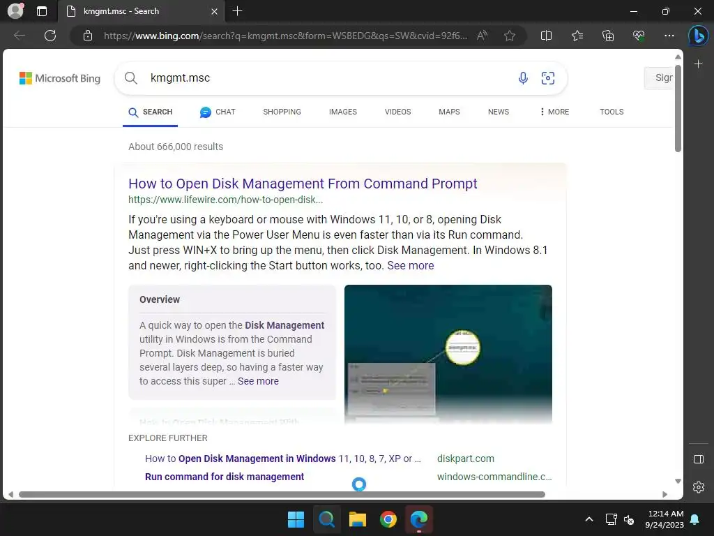Start voice search with microphone

click(523, 78)
